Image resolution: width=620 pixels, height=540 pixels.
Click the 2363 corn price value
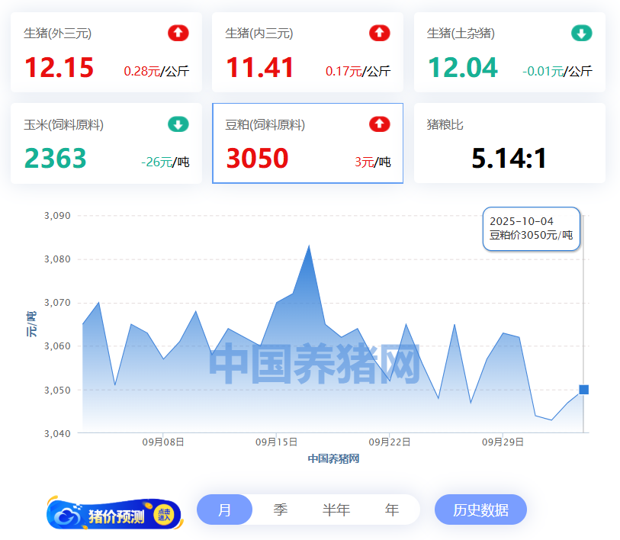pyautogui.click(x=55, y=159)
